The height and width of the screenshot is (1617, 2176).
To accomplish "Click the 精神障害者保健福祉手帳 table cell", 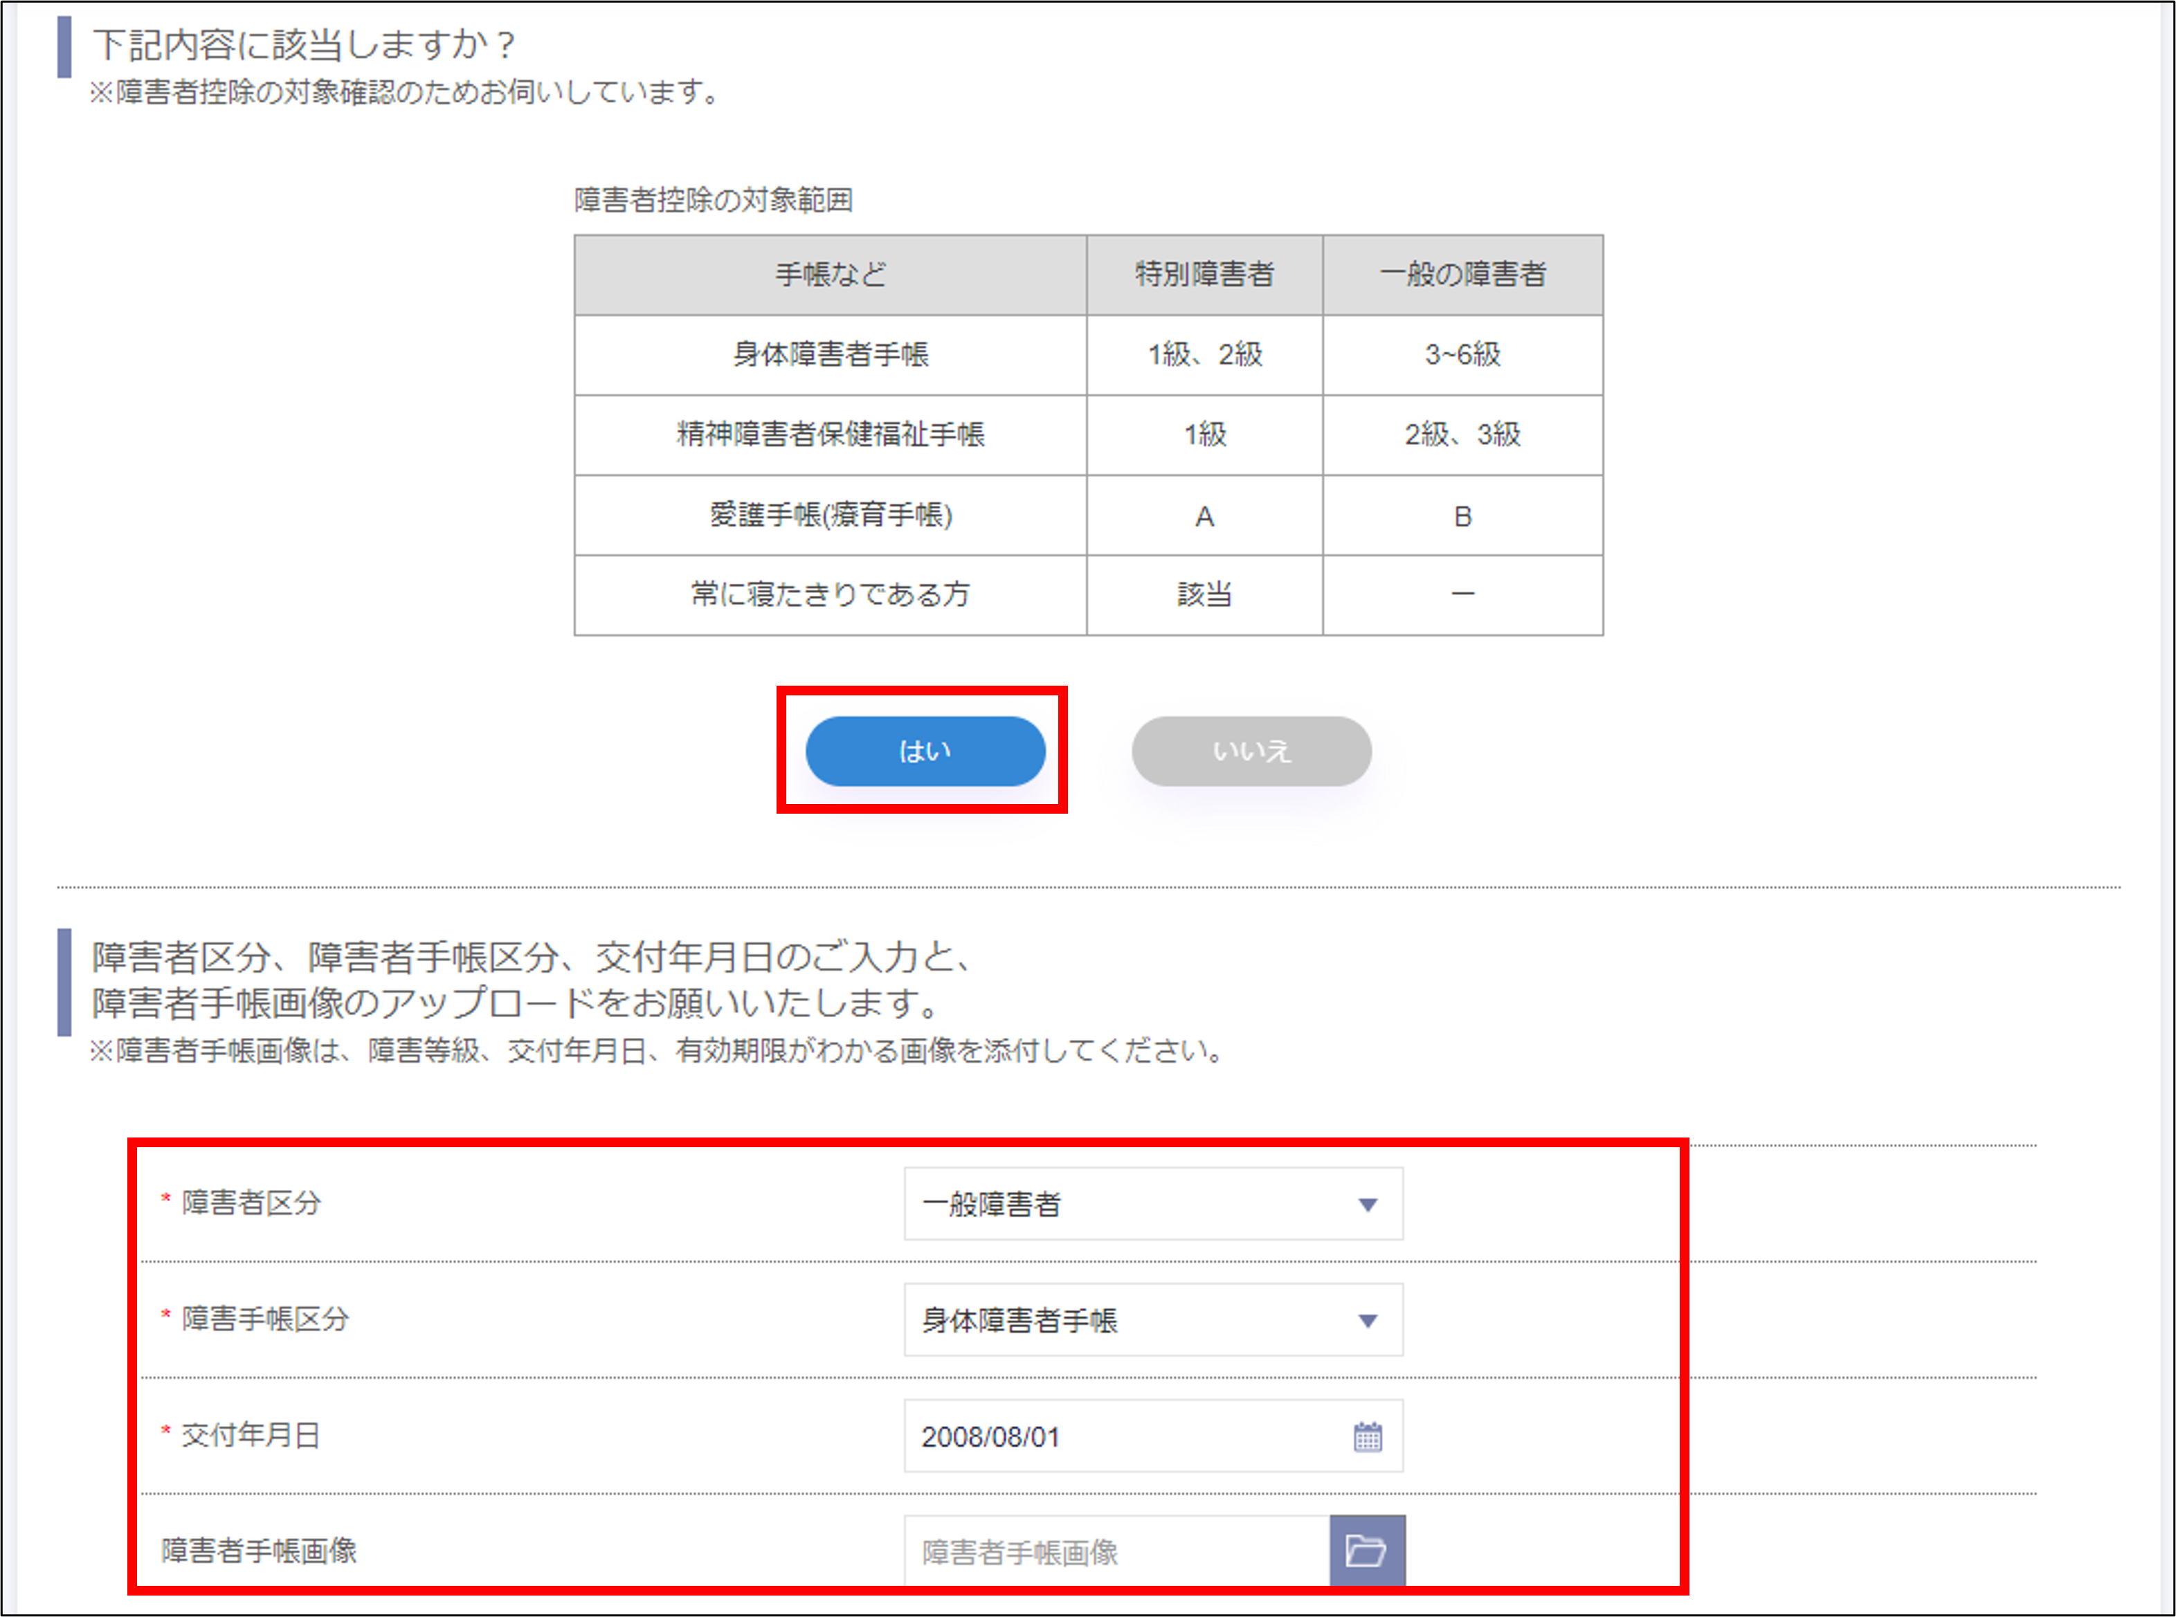I will click(830, 435).
